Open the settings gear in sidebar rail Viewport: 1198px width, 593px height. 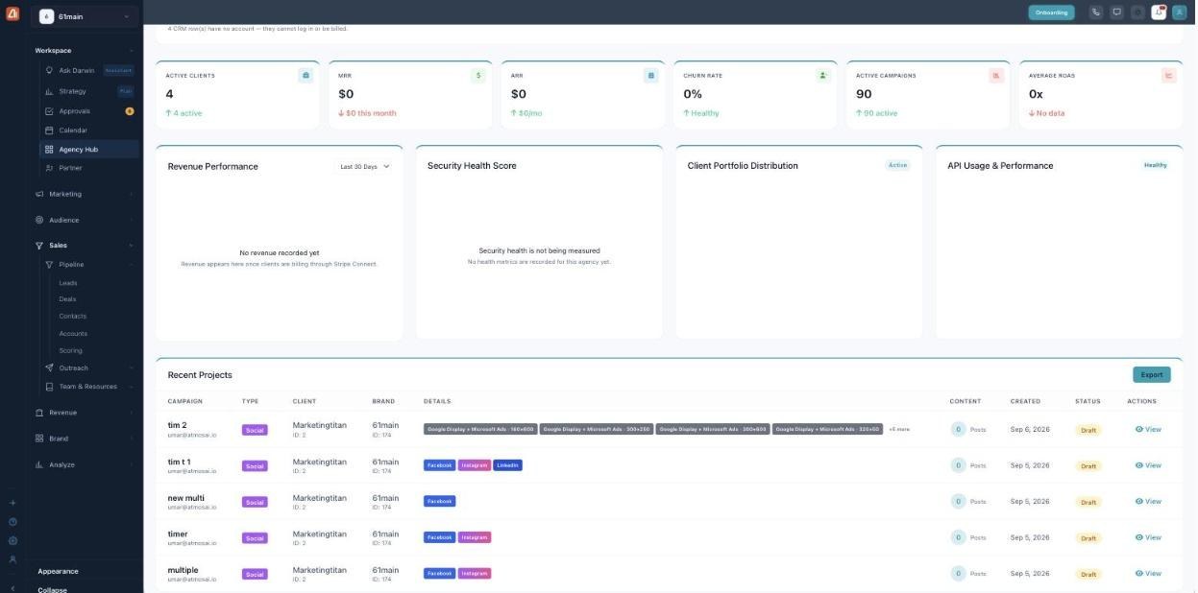[x=12, y=540]
